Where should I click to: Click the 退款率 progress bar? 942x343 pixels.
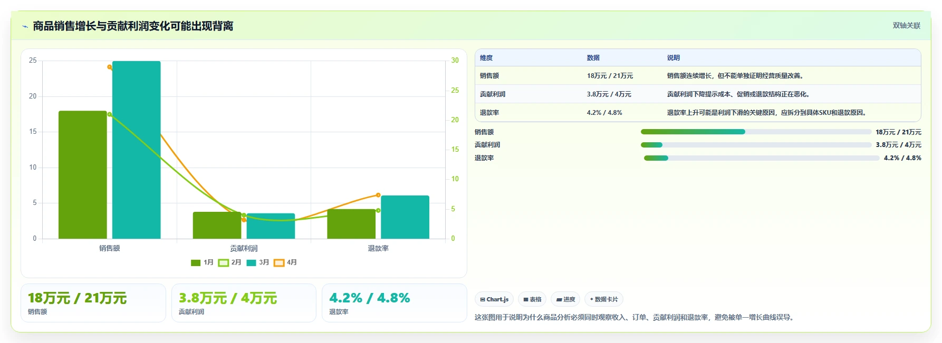point(762,158)
